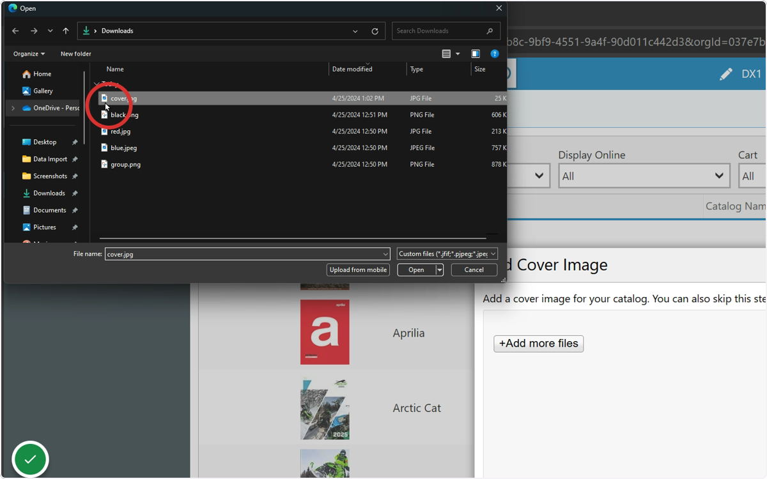Open dialog help question mark
The image size is (767, 479).
[495, 54]
